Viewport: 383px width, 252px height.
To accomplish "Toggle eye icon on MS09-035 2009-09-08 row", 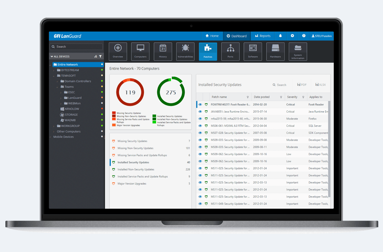I will pos(200,140).
